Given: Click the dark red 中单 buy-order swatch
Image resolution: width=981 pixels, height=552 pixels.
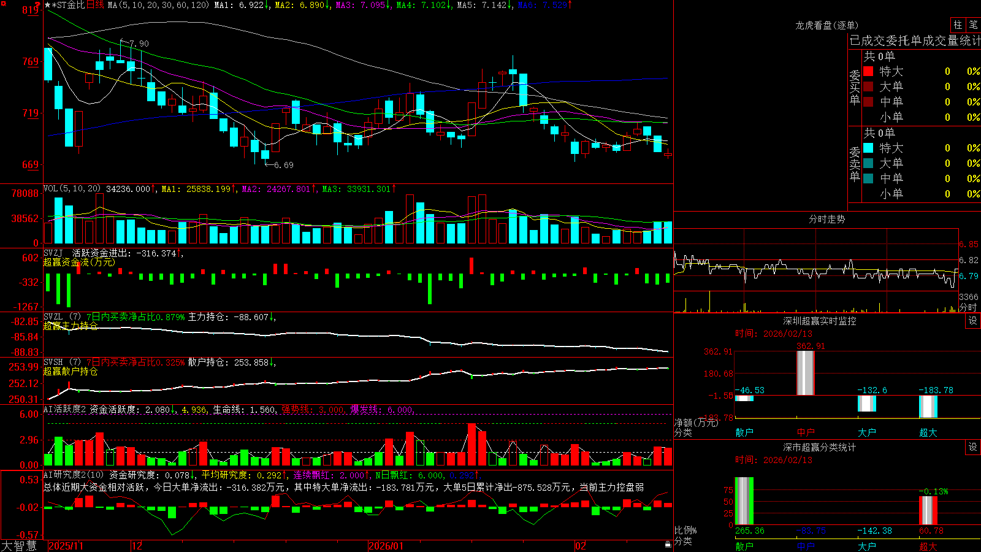Looking at the screenshot, I should (x=868, y=102).
